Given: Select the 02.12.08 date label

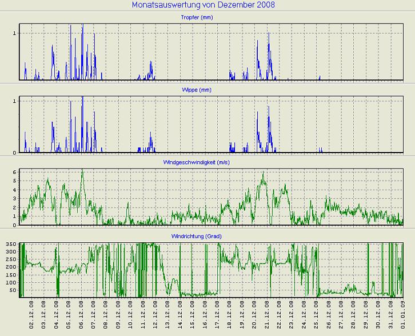Looking at the screenshot, I should point(31,316).
